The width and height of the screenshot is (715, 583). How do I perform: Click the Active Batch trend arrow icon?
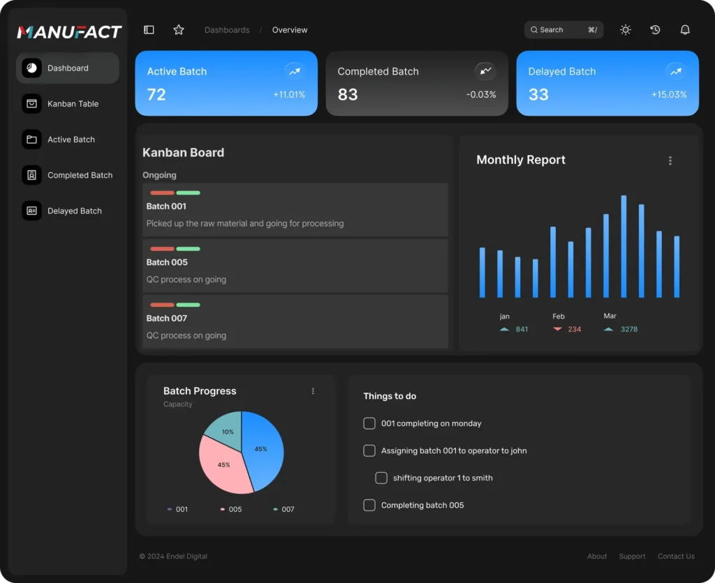coord(295,71)
